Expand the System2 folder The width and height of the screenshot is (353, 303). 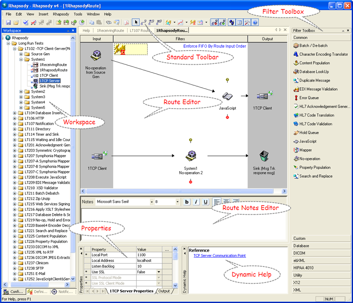click(x=21, y=92)
